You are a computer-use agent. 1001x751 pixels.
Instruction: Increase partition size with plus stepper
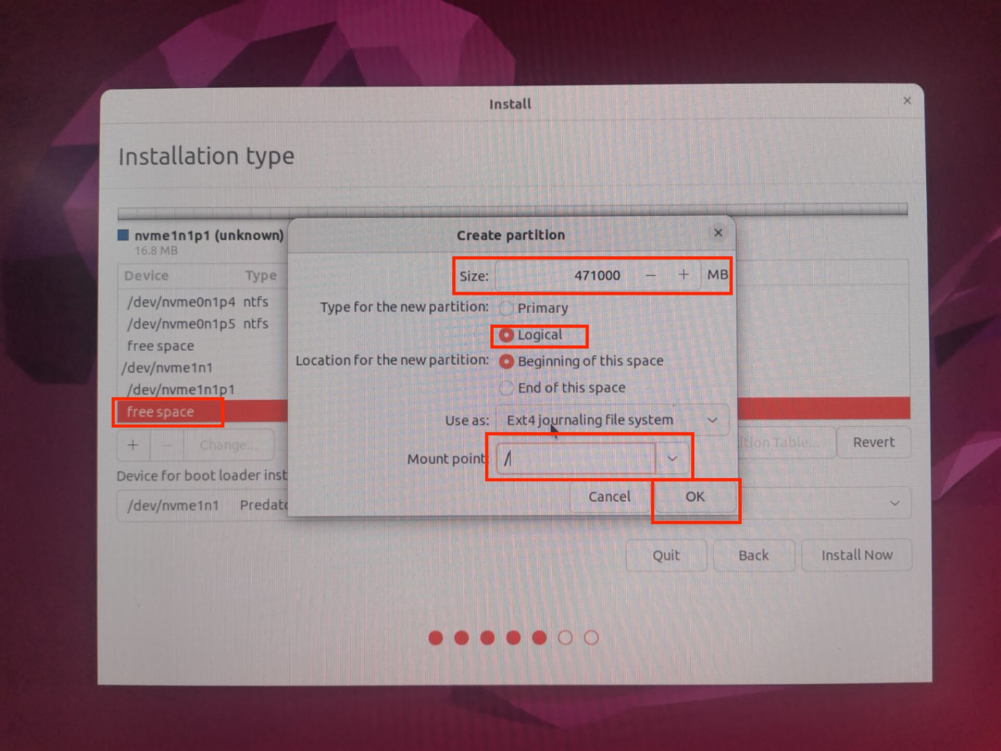tap(683, 275)
